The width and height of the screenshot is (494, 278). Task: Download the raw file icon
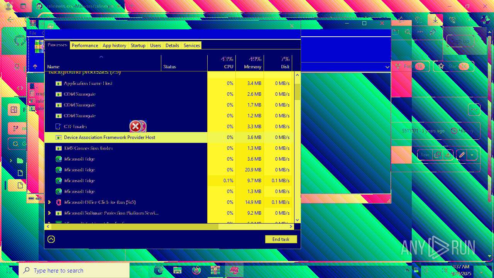[x=448, y=155]
